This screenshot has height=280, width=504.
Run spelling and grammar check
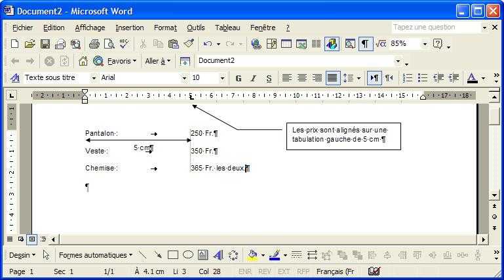124,44
